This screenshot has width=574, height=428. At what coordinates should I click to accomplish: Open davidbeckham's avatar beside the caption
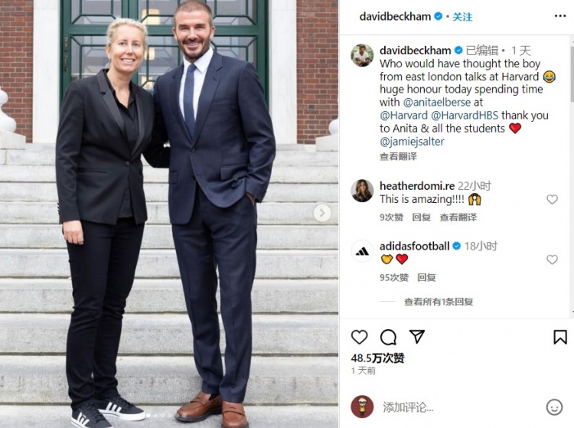(362, 55)
